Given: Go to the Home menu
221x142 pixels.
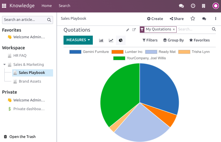Looking at the screenshot, I should coord(47,6).
